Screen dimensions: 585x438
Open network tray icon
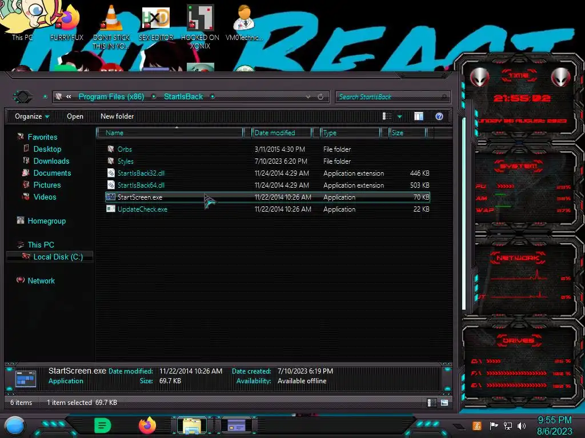point(507,425)
